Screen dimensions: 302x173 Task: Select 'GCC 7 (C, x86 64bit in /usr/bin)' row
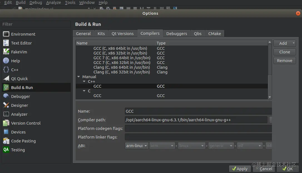point(172,58)
